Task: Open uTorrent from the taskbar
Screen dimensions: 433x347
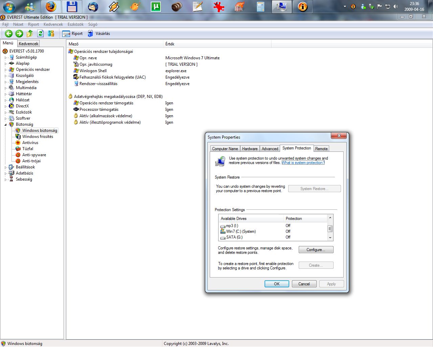Action: point(156,7)
